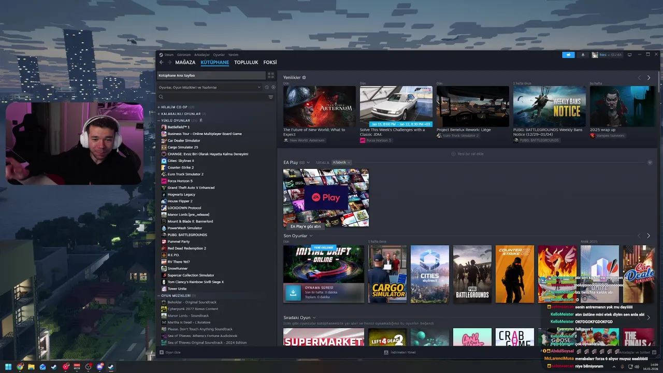Viewport: 663px width, 373px height.
Task: Open the foksi account dropdown
Action: pyautogui.click(x=607, y=55)
